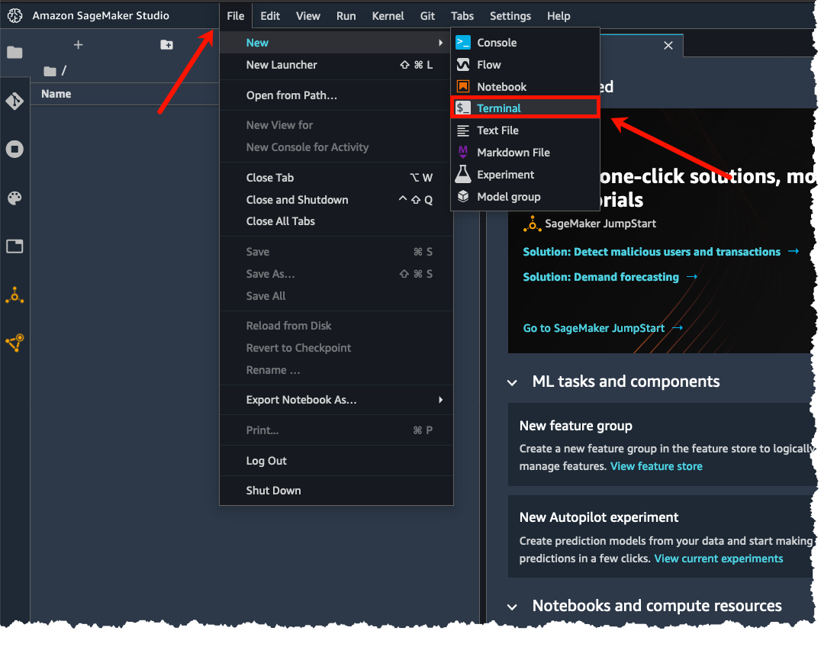The image size is (837, 647).
Task: Click the Terminal dollar-sign icon
Action: coord(463,108)
